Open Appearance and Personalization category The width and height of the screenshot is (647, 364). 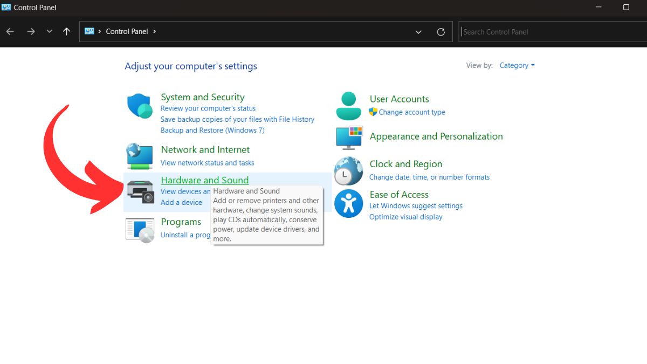(x=436, y=136)
